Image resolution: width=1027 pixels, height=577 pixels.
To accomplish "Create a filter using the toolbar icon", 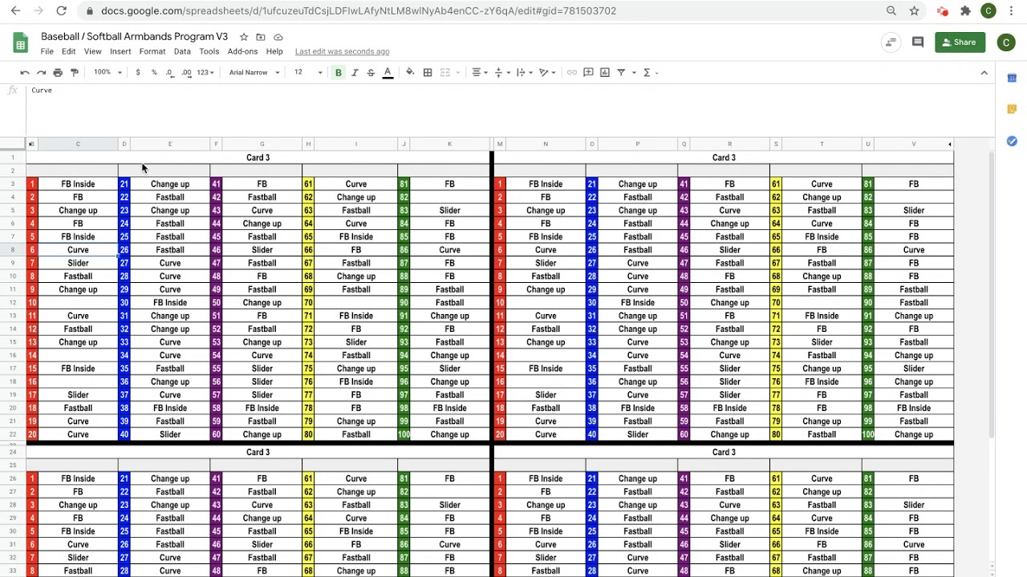I will coord(620,72).
